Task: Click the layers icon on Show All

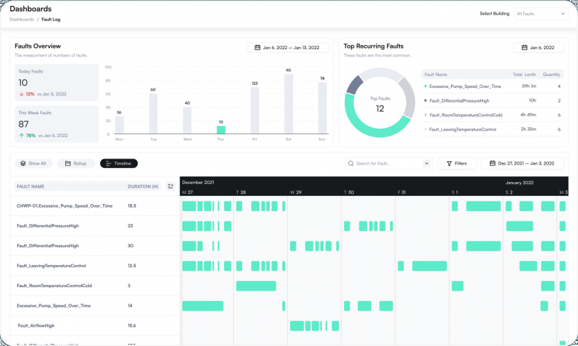Action: coord(23,163)
